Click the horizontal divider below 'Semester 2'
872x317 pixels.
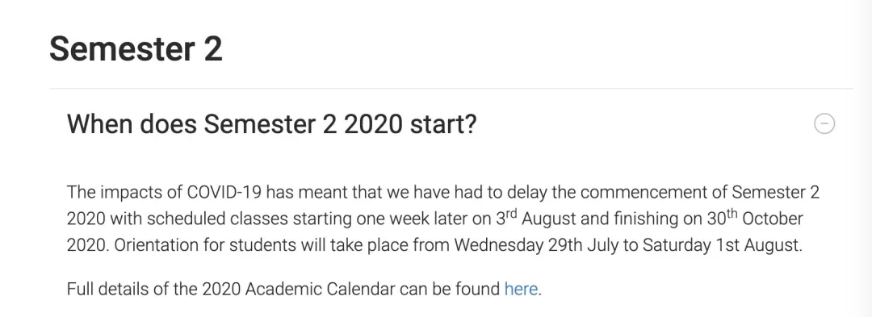coord(451,88)
